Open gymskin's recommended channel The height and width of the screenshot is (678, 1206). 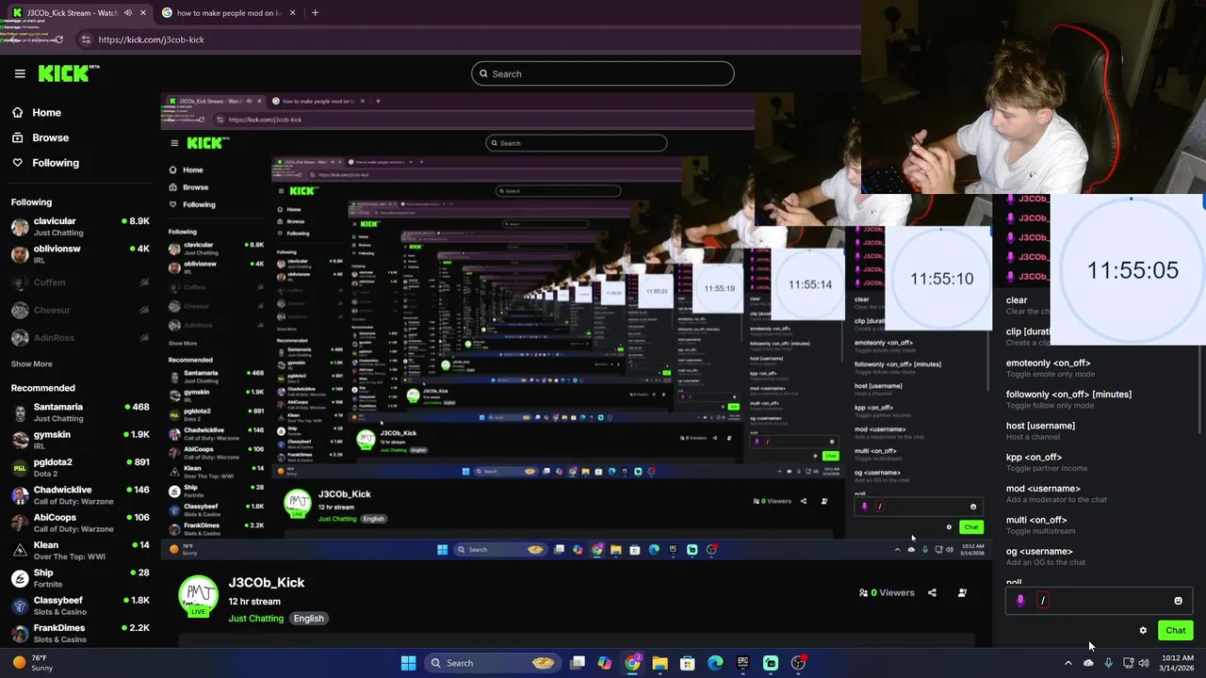(x=79, y=440)
